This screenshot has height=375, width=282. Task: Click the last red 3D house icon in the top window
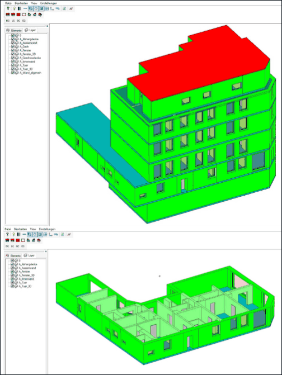(x=40, y=15)
